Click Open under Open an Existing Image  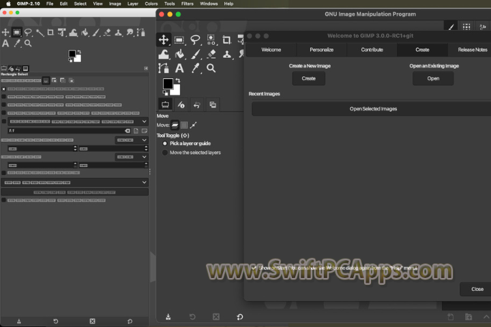pyautogui.click(x=433, y=78)
